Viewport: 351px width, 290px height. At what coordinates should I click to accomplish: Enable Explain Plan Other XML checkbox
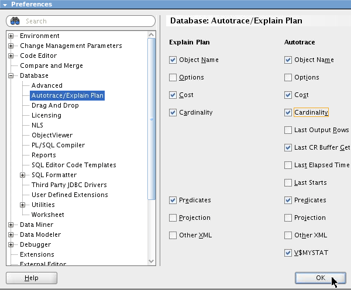coord(173,235)
